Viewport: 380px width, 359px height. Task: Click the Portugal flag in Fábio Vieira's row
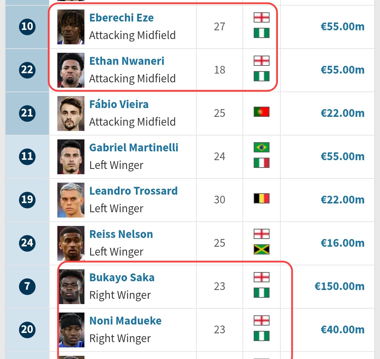(x=261, y=112)
